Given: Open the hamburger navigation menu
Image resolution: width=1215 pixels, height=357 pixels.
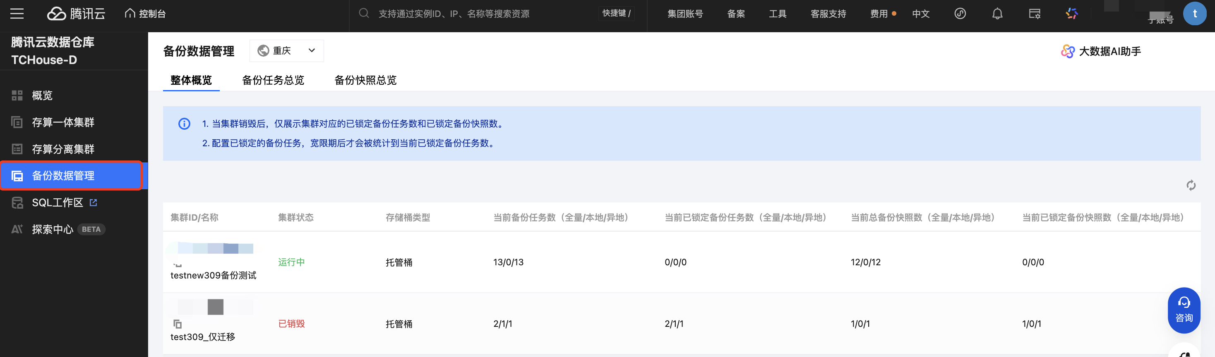Looking at the screenshot, I should point(17,14).
